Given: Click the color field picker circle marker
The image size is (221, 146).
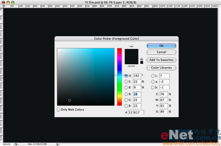Looking at the screenshot, I should [70, 101].
